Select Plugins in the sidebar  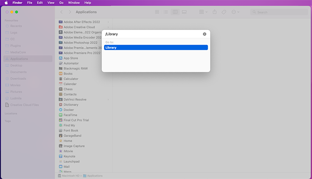coord(28,45)
